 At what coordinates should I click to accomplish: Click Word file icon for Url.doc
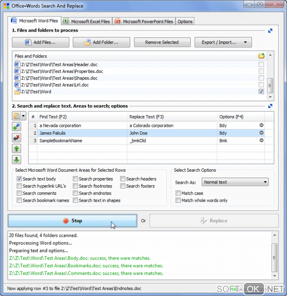pos(17,85)
